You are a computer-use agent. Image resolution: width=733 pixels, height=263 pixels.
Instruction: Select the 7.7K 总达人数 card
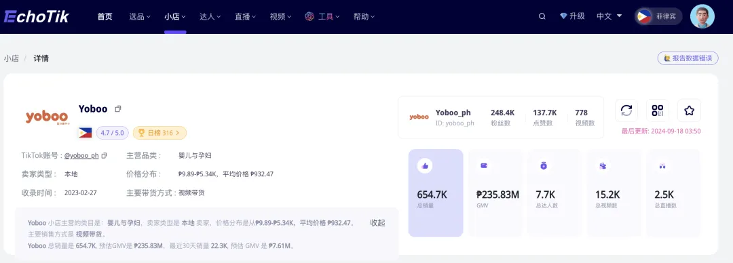[555, 193]
